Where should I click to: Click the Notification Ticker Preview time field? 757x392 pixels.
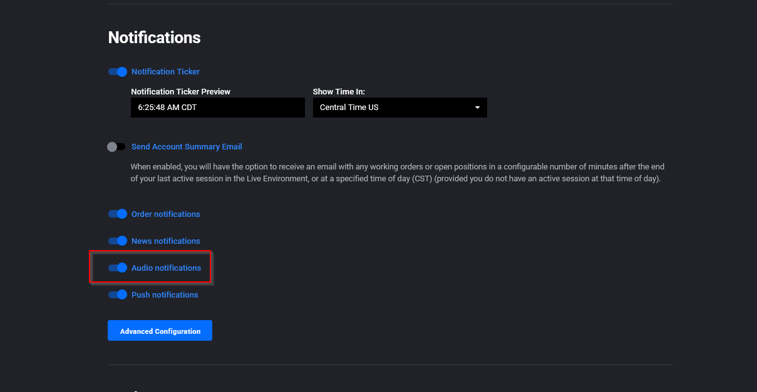[x=218, y=108]
